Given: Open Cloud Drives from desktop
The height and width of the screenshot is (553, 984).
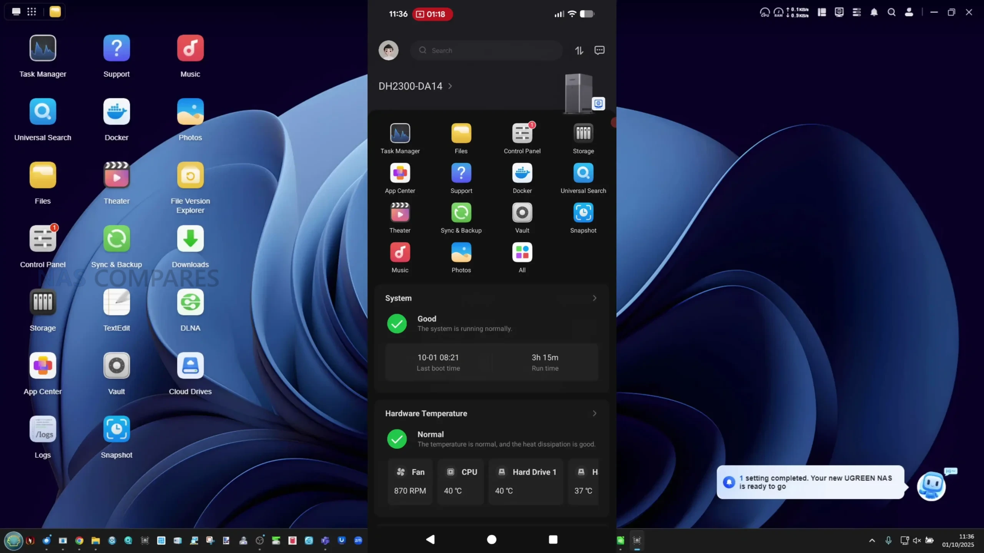Looking at the screenshot, I should click(x=190, y=366).
